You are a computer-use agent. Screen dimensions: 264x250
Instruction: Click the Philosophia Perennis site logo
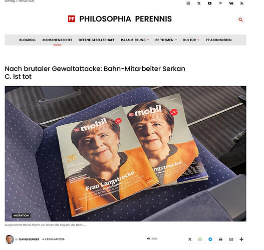coord(120,19)
